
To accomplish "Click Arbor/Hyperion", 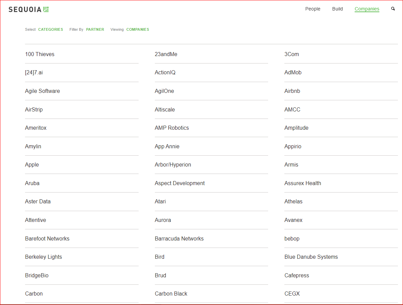I will click(173, 164).
